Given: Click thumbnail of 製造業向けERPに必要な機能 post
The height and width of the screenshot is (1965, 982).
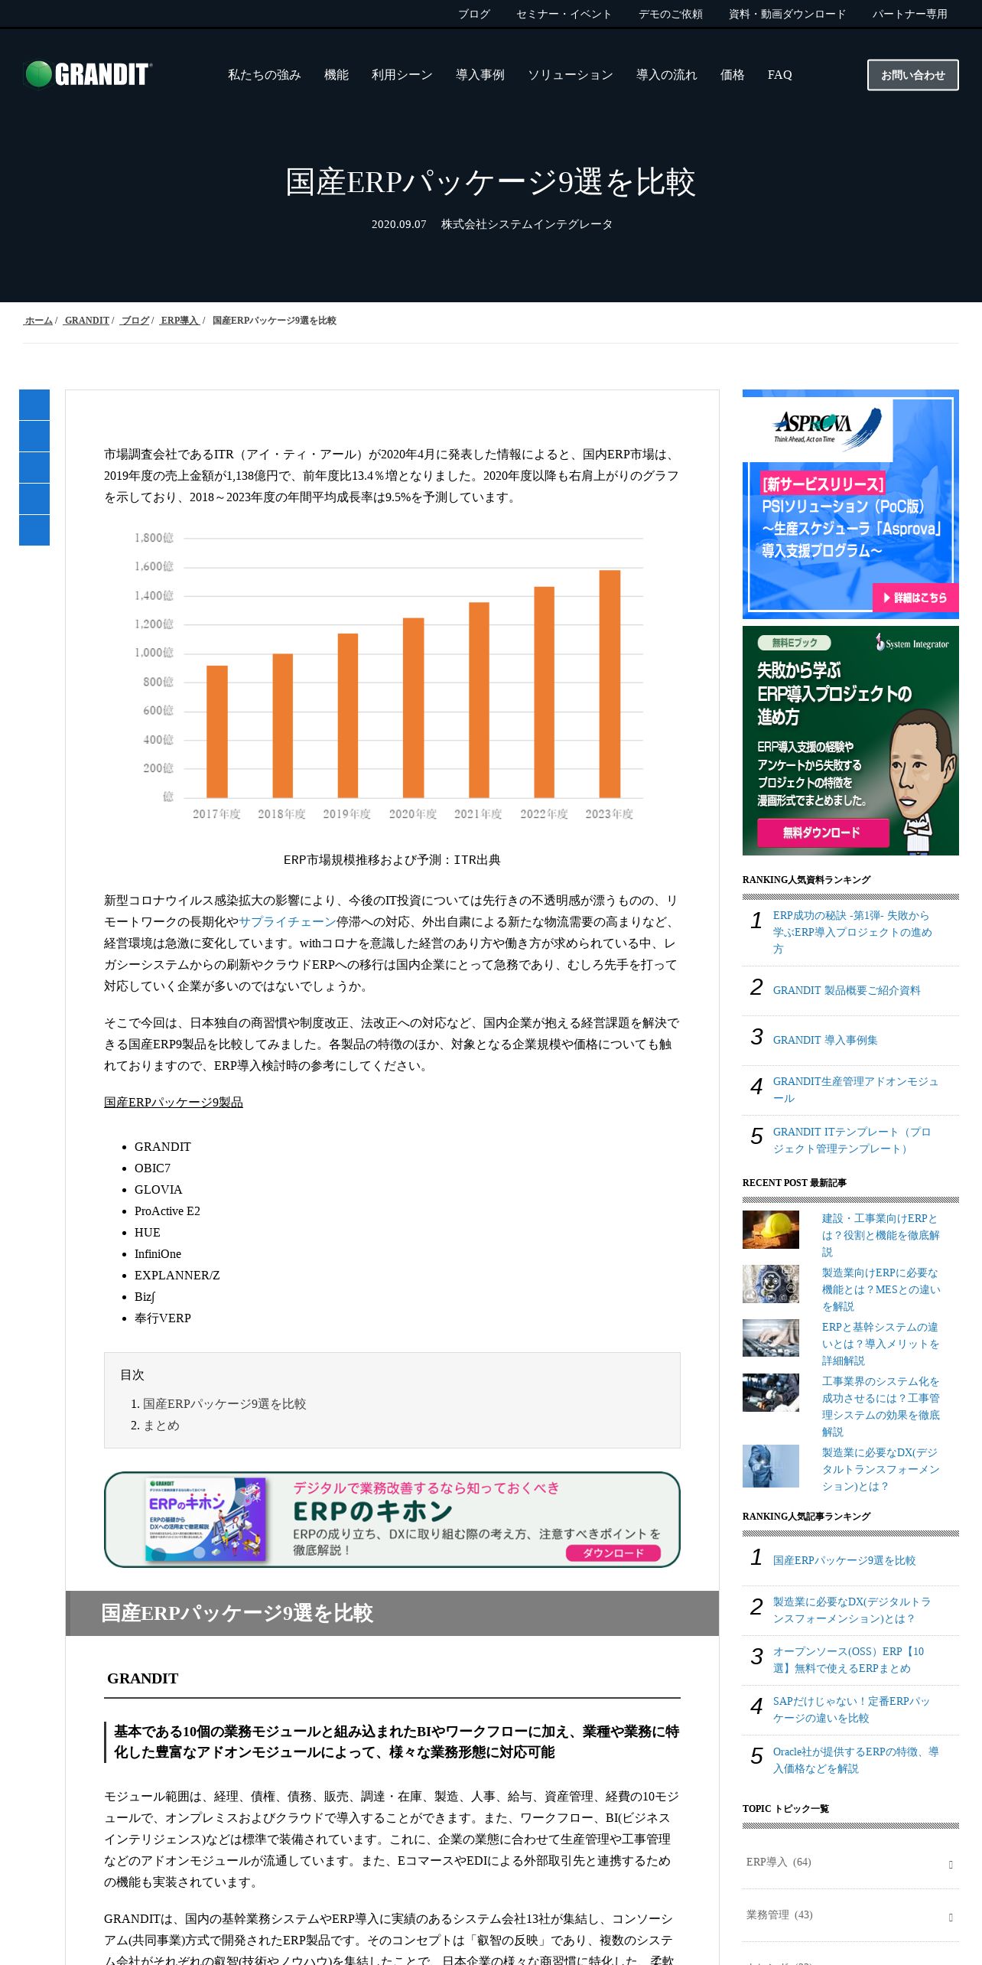Looking at the screenshot, I should click(771, 1284).
